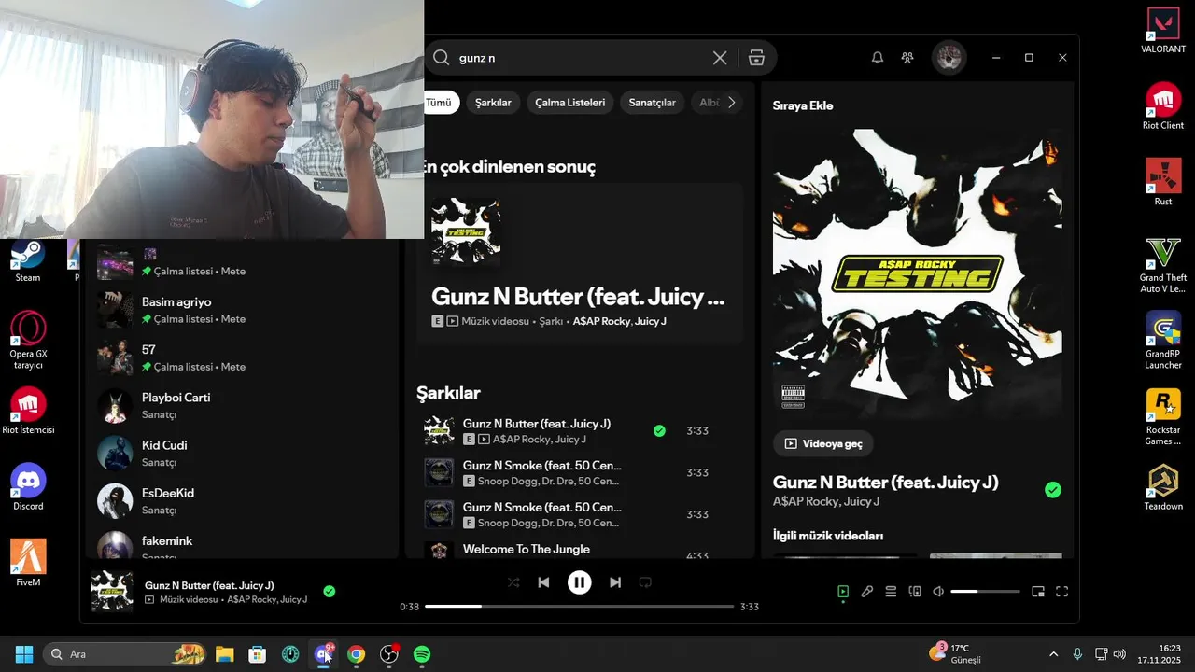Open the play queue icon
This screenshot has height=672, width=1195.
891,592
